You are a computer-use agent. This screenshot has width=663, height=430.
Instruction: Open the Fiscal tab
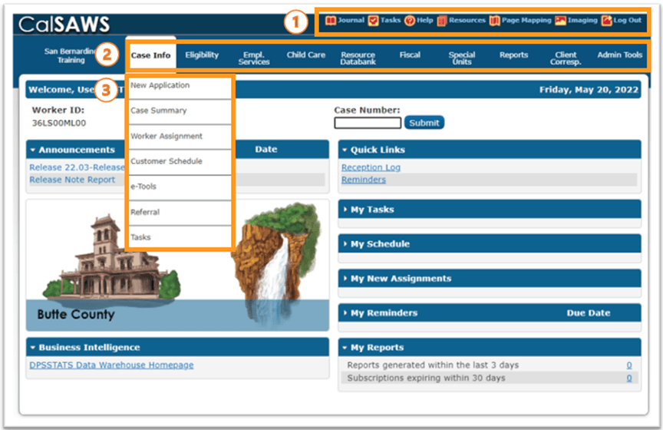pos(410,55)
